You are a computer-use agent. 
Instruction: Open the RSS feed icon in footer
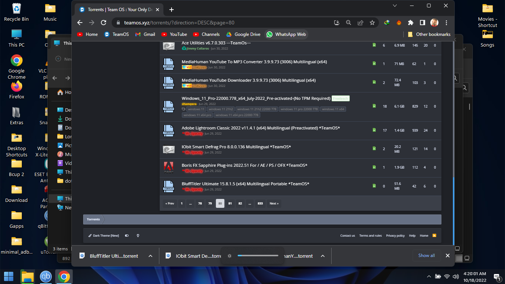pyautogui.click(x=434, y=236)
